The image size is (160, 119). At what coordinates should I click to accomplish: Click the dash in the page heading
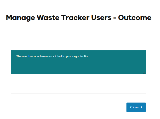[x=114, y=18]
